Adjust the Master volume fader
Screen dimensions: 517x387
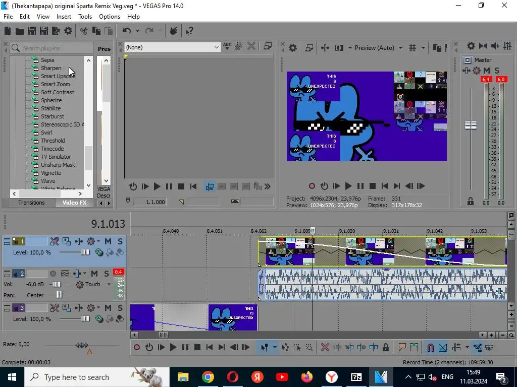(471, 125)
